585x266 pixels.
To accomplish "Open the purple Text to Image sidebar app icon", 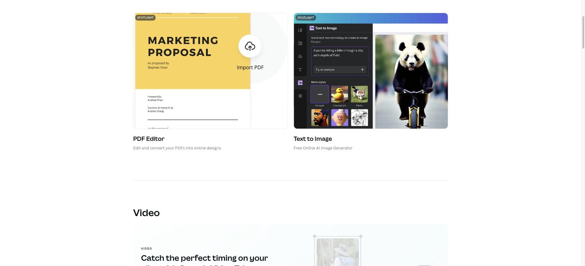I will (x=300, y=83).
